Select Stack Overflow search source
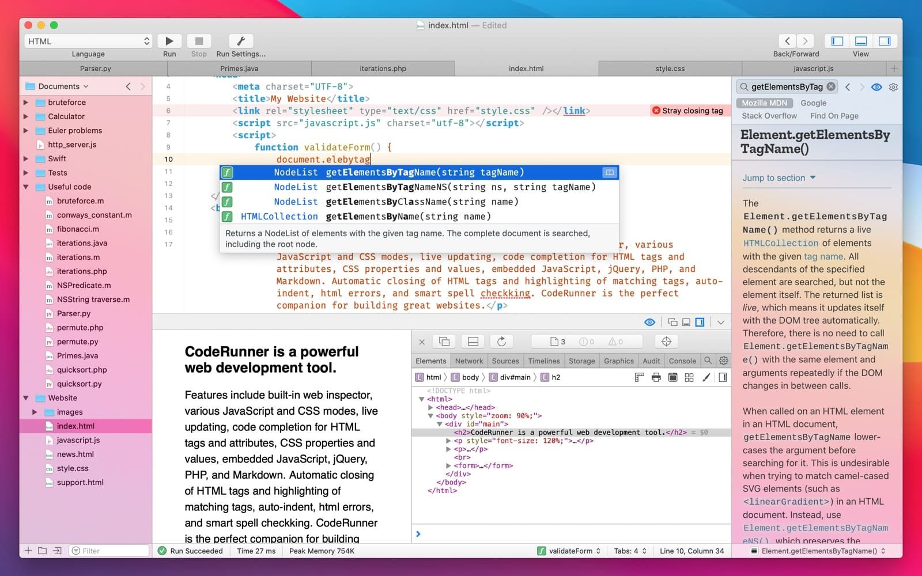This screenshot has width=922, height=576. 769,116
